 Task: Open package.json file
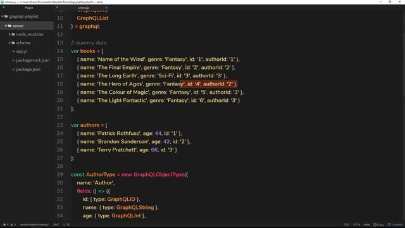28,69
